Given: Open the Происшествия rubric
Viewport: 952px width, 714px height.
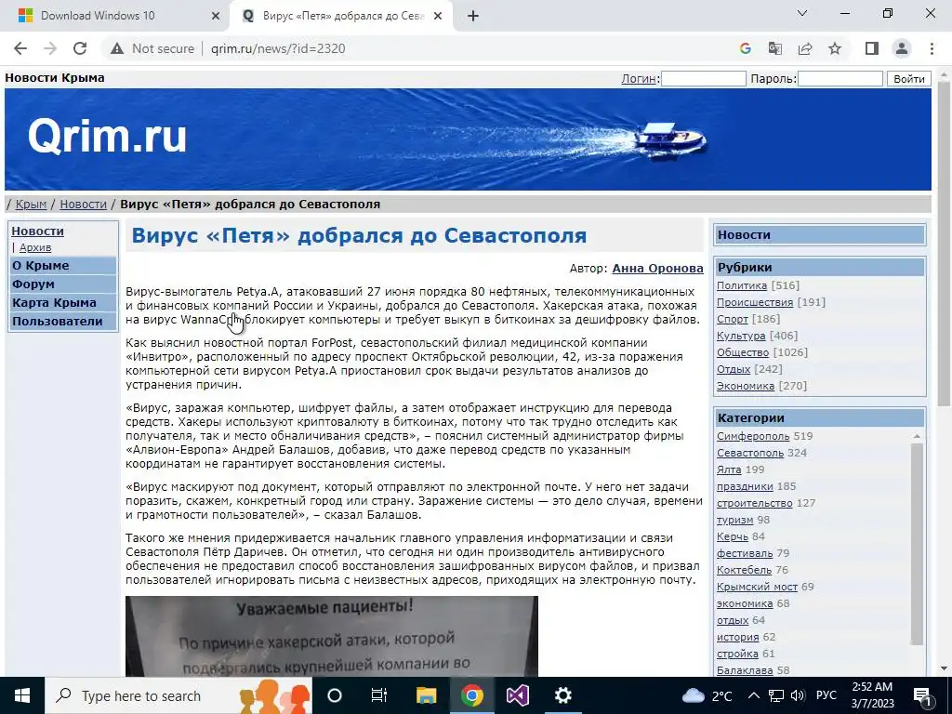Looking at the screenshot, I should point(755,302).
